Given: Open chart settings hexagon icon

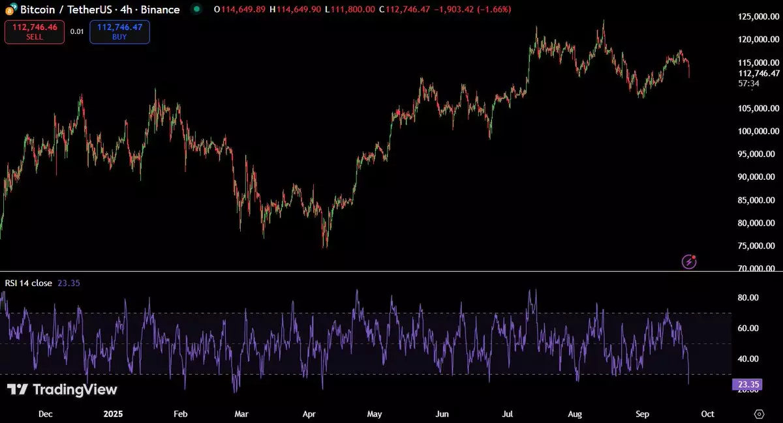Looking at the screenshot, I should coord(759,414).
